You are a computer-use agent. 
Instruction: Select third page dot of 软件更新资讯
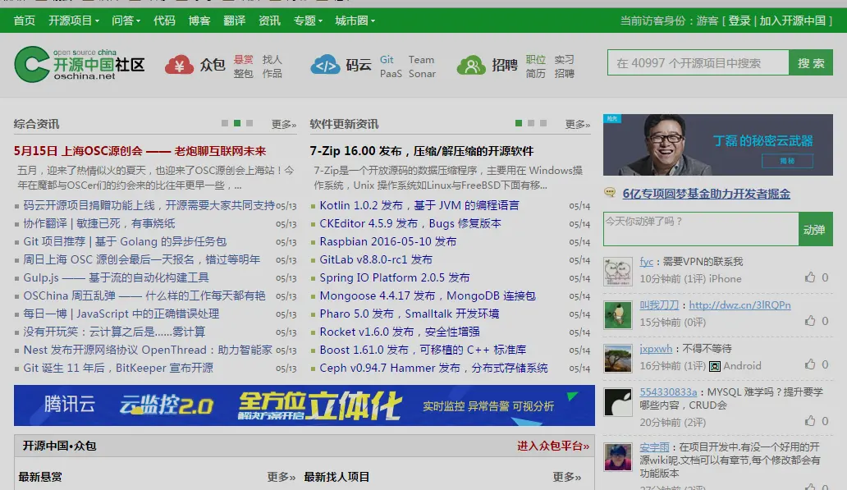tap(543, 123)
